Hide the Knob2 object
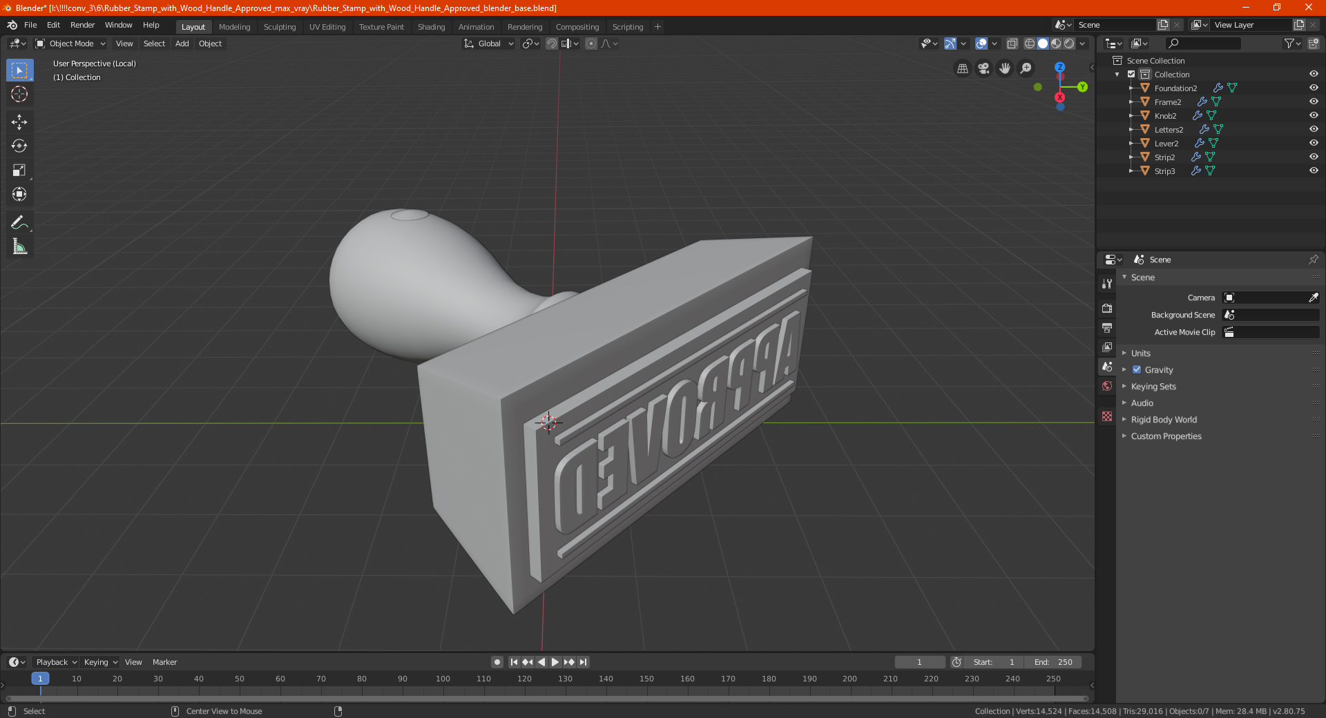Screen dimensions: 1326x718 tap(1314, 115)
